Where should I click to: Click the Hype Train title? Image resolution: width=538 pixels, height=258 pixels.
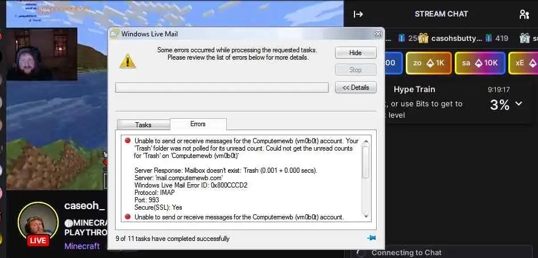pos(414,90)
